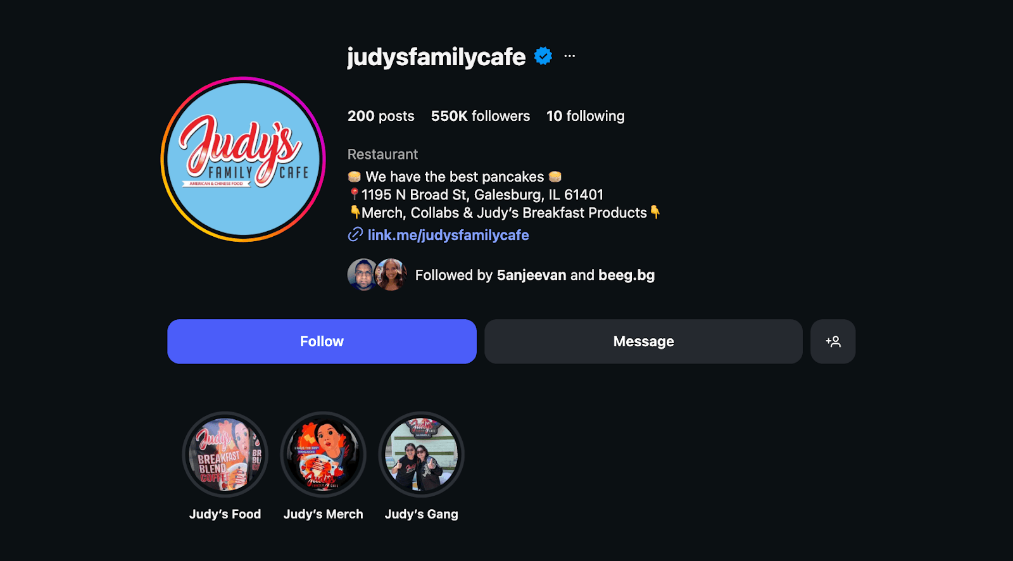Click the link chain icon

click(355, 235)
